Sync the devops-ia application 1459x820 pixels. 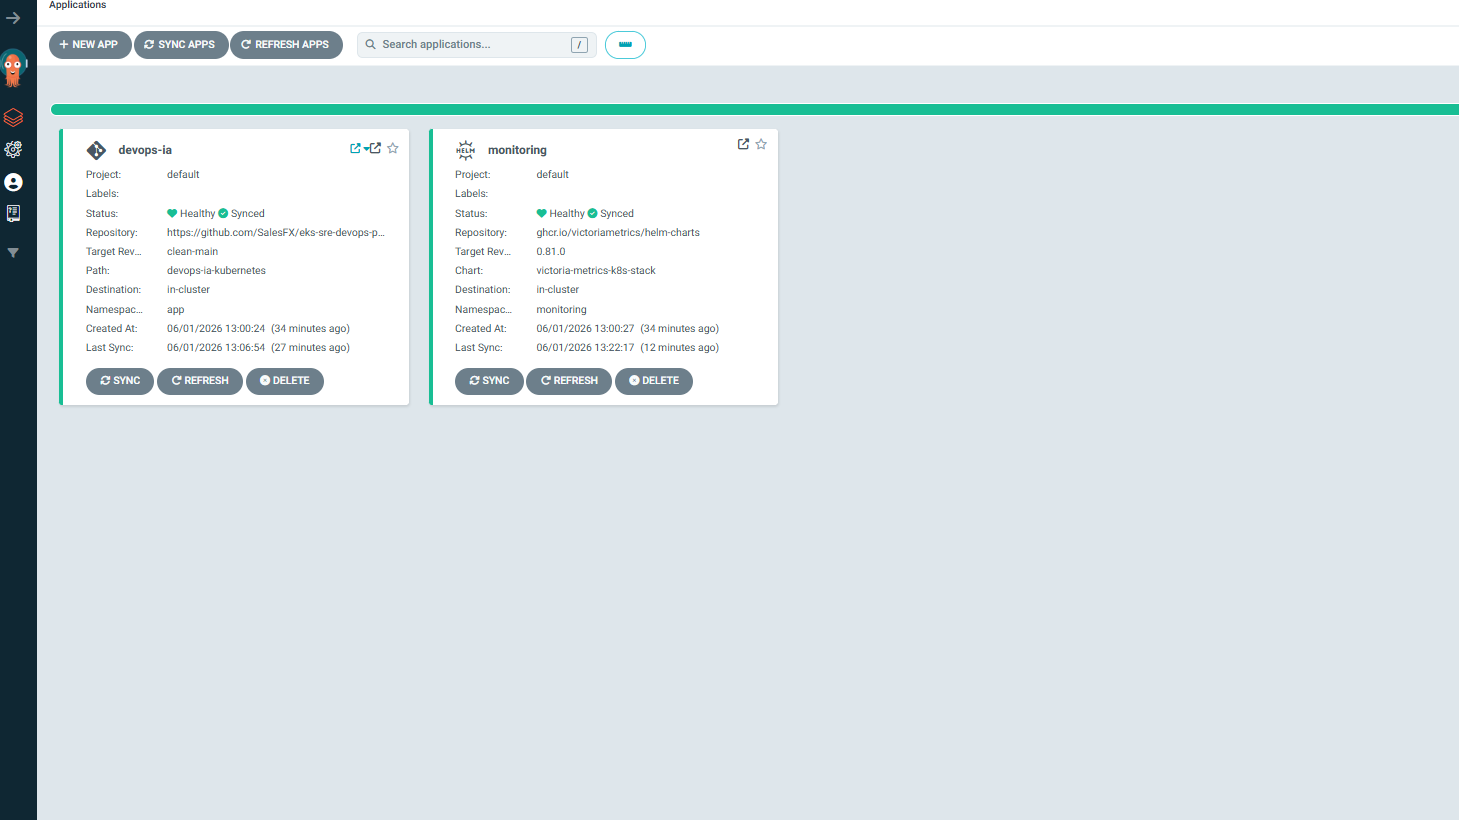[120, 381]
